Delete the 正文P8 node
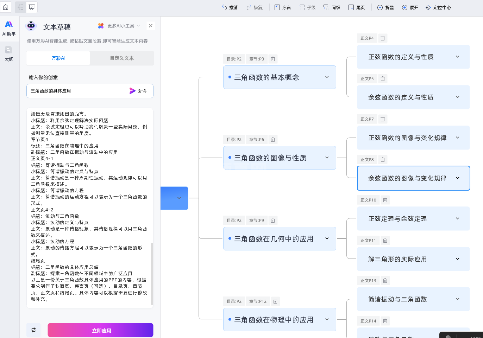Viewport: 483px width, 338px height. pyautogui.click(x=383, y=160)
